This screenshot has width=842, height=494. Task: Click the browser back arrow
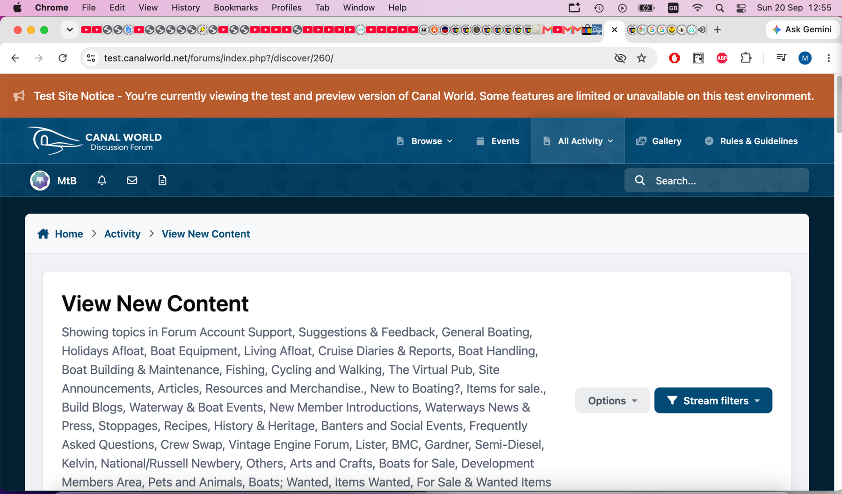pyautogui.click(x=15, y=58)
